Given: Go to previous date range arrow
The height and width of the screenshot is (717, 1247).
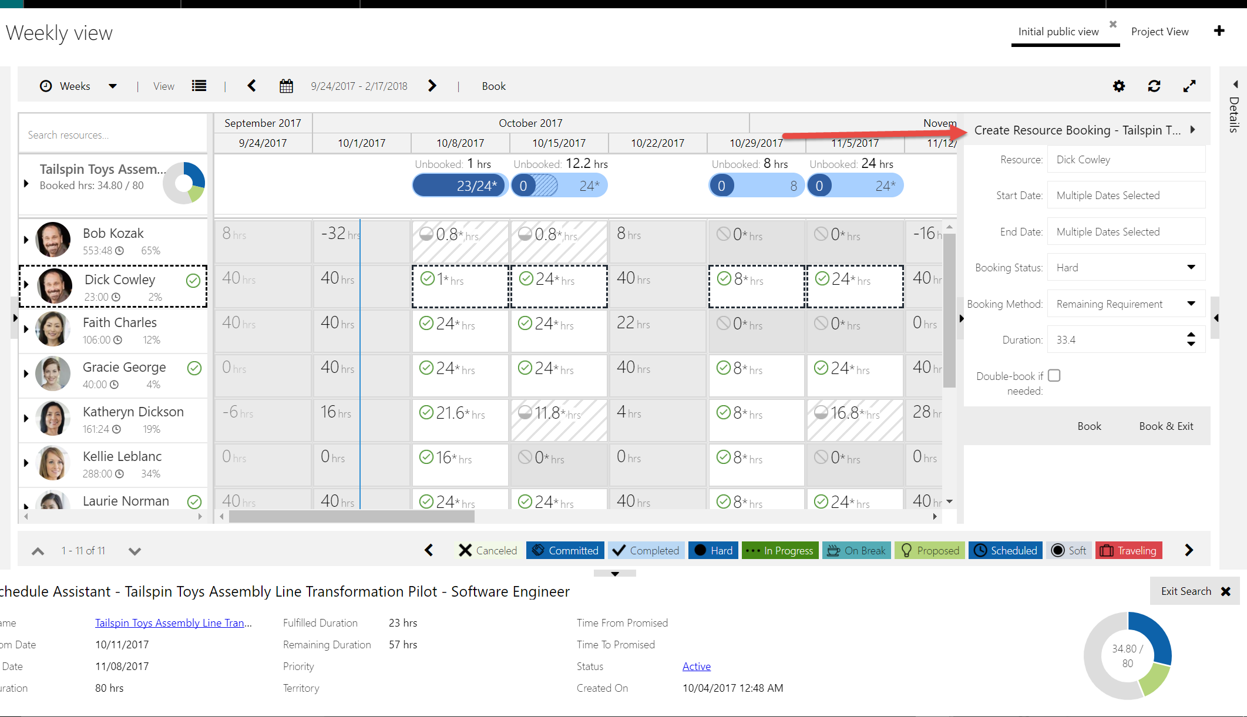Looking at the screenshot, I should pos(252,86).
